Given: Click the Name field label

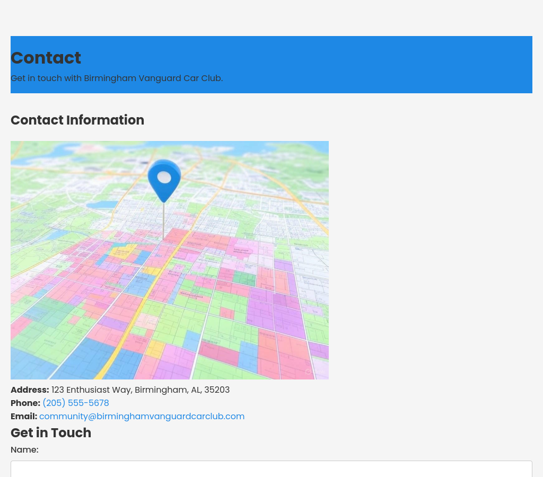Looking at the screenshot, I should coord(24,450).
